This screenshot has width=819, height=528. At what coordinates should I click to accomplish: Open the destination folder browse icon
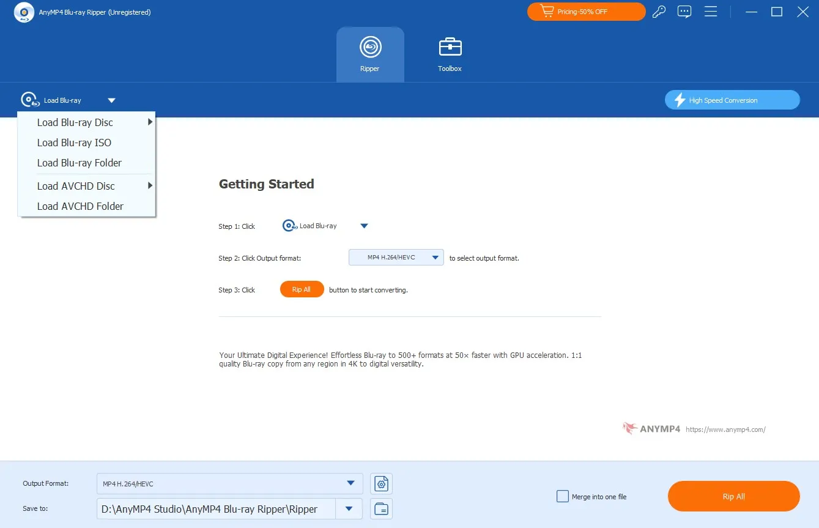[x=381, y=508]
